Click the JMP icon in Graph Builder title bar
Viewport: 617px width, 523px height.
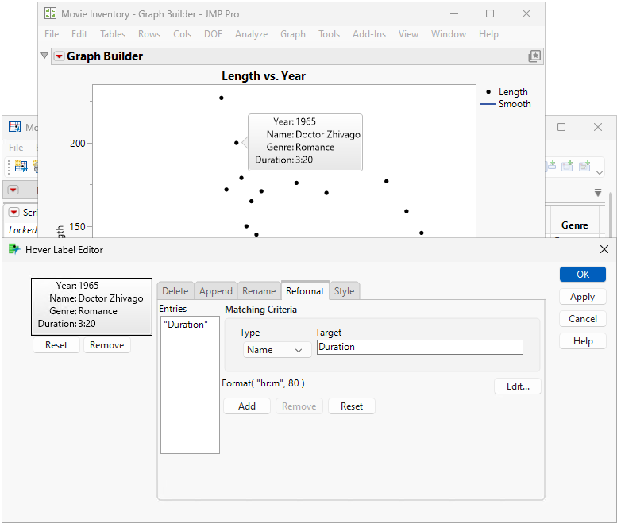pyautogui.click(x=50, y=13)
